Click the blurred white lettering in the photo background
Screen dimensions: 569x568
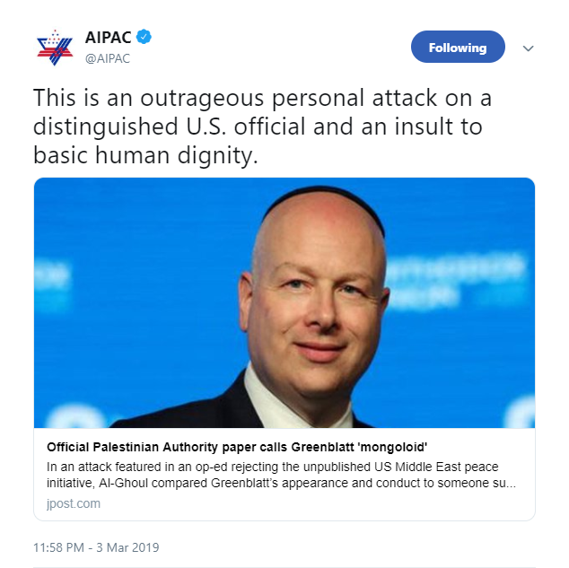pyautogui.click(x=455, y=281)
